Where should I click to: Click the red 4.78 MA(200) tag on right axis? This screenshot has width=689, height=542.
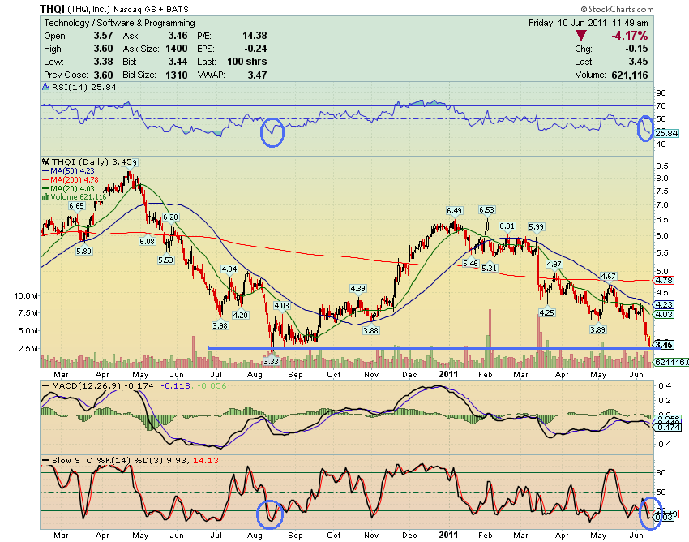pyautogui.click(x=664, y=280)
